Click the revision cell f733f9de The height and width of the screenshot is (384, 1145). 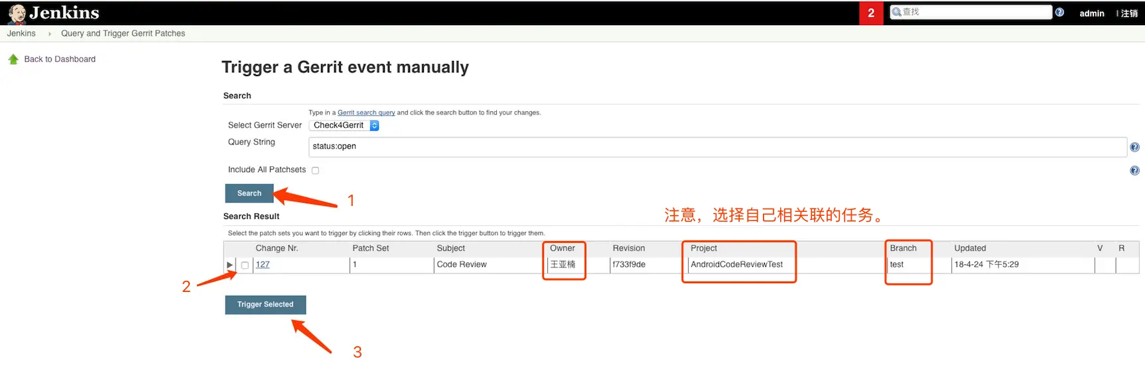pos(629,264)
